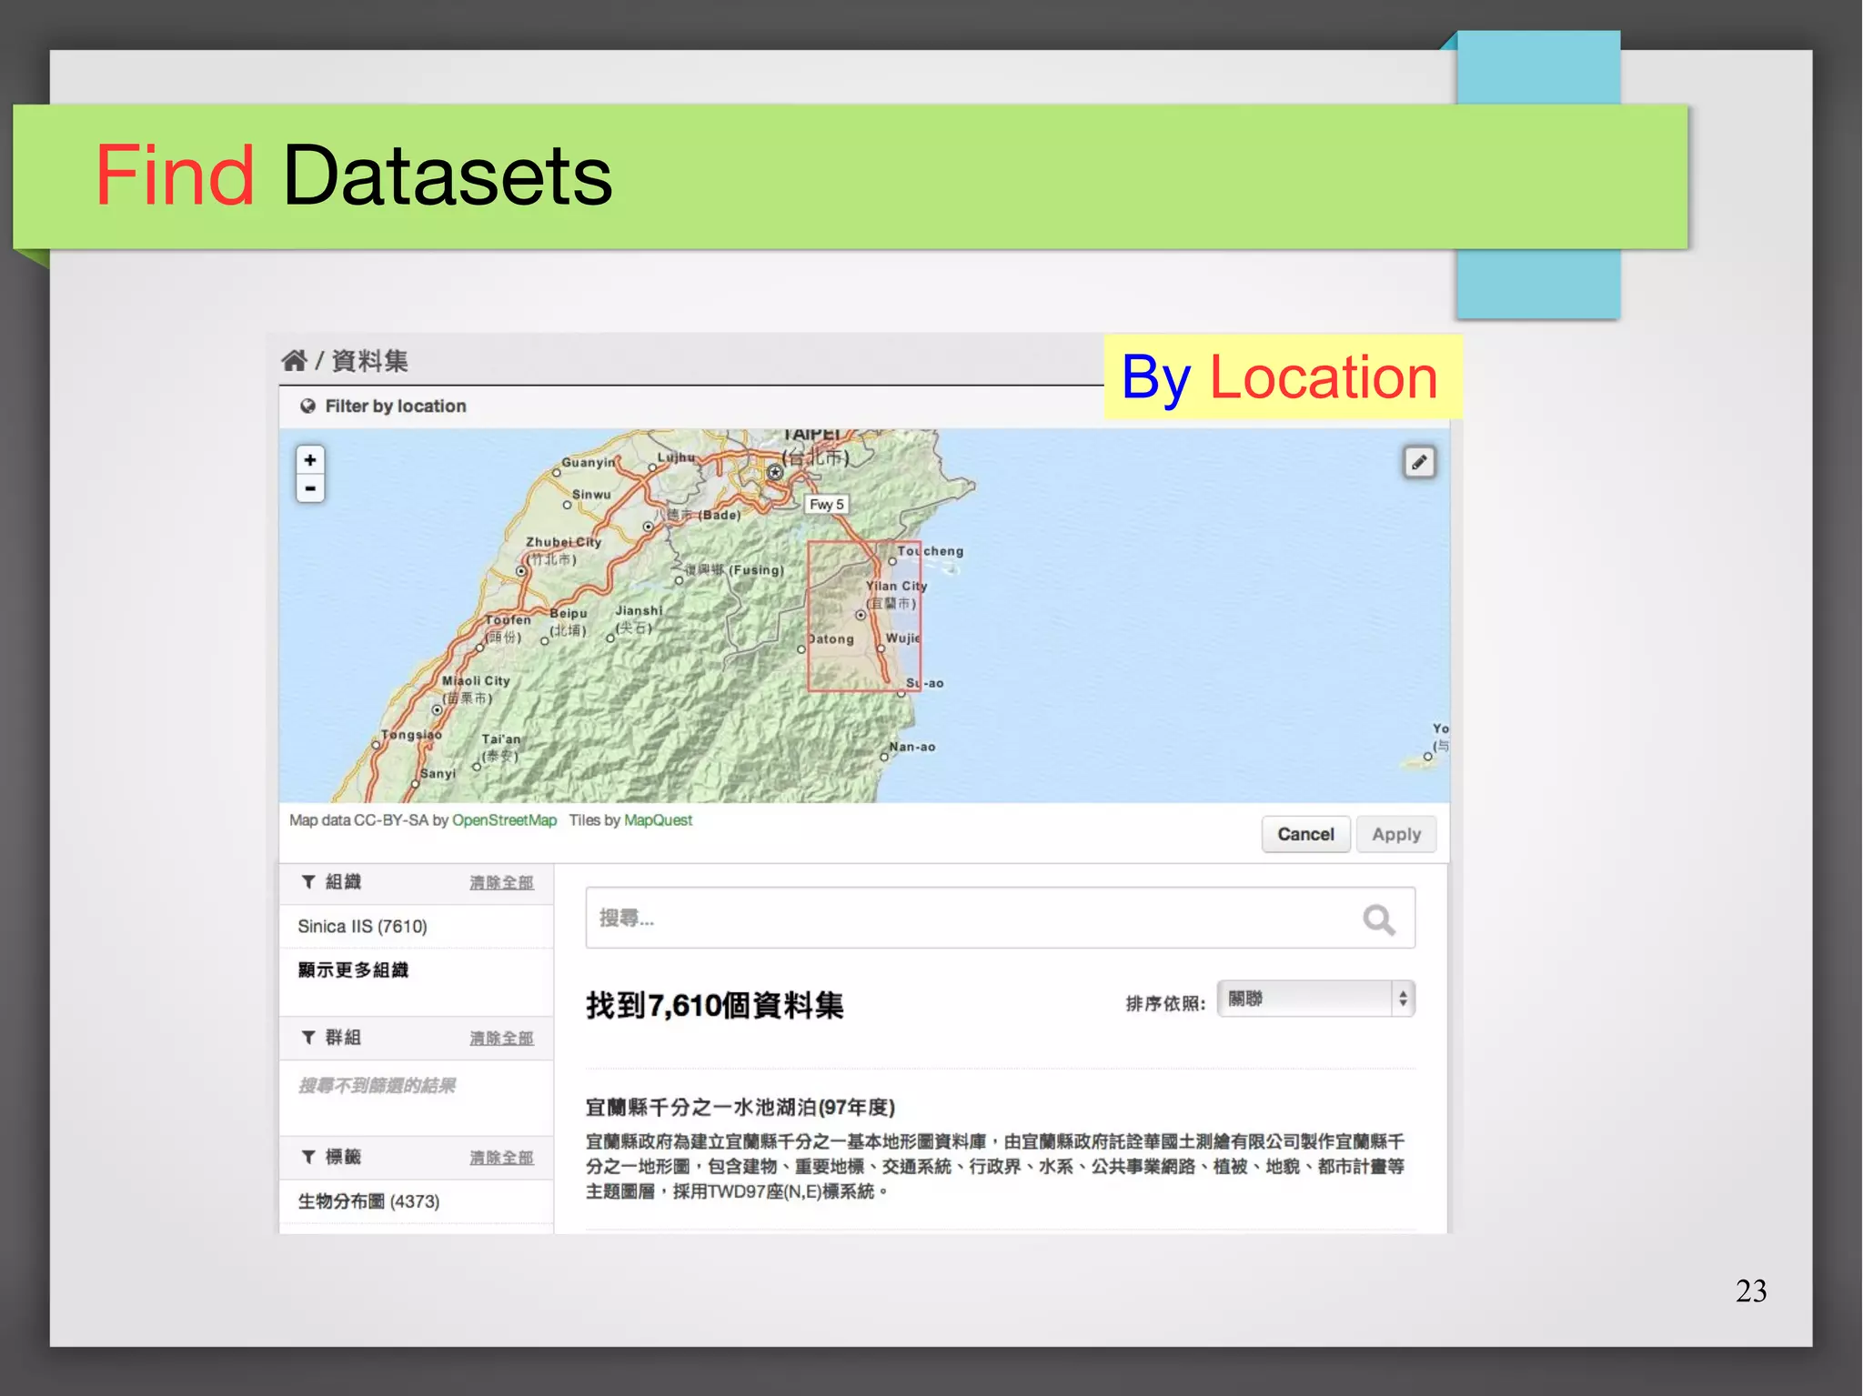This screenshot has height=1396, width=1863.
Task: Open the MapQuest tiles link
Action: tap(658, 820)
